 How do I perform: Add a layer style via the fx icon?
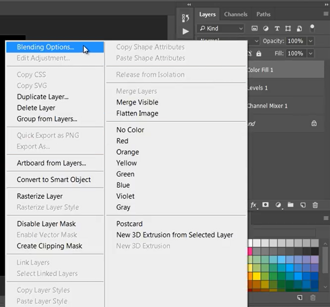click(254, 205)
